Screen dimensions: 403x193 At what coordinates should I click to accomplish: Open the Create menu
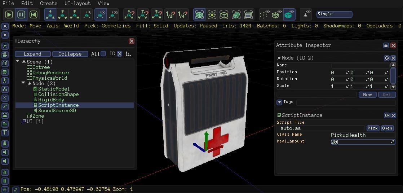tap(49, 3)
